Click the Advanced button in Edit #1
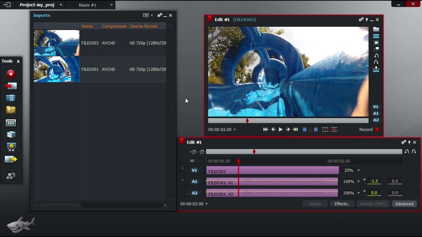The height and width of the screenshot is (237, 422). tap(404, 203)
